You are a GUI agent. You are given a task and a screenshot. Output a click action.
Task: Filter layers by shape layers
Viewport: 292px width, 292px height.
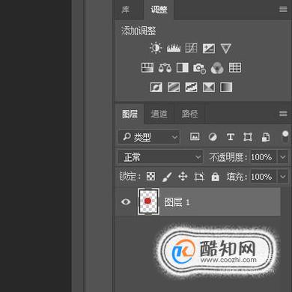(248, 137)
